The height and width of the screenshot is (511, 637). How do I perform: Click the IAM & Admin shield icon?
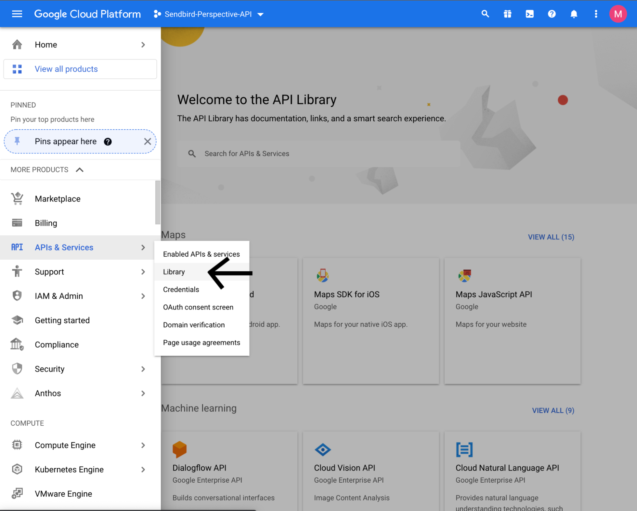pyautogui.click(x=17, y=296)
